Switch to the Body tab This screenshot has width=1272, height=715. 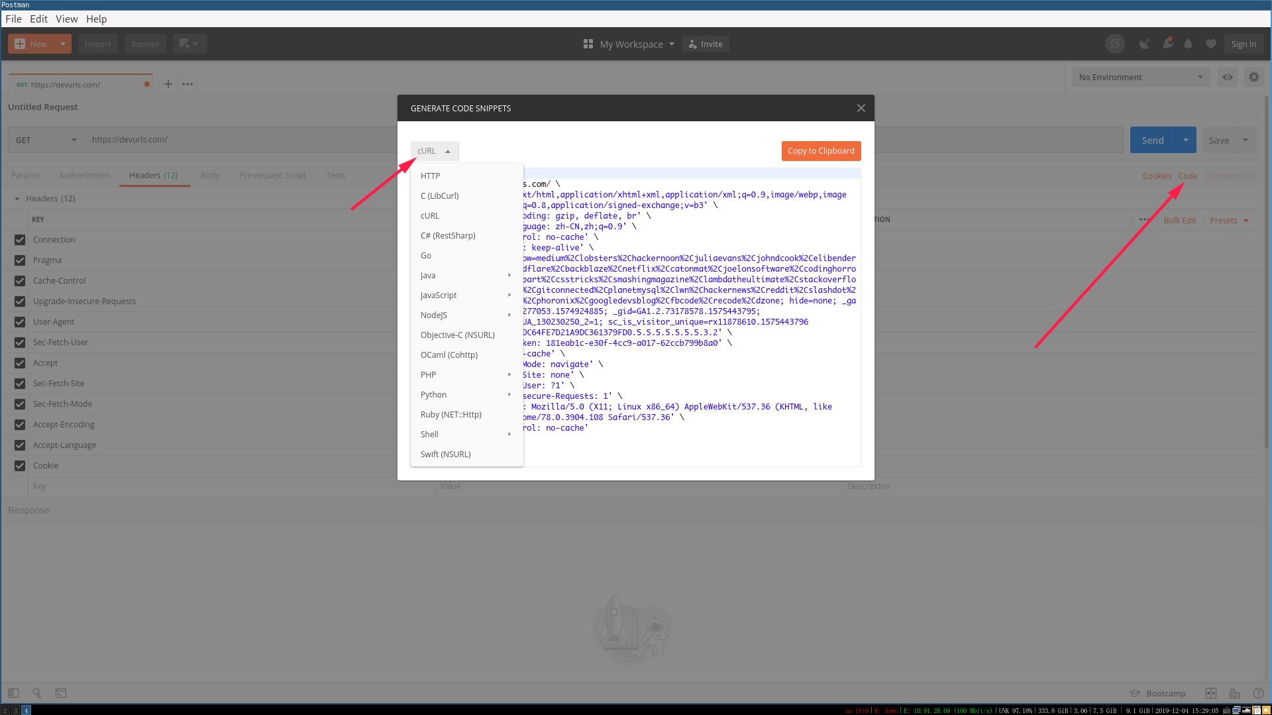tap(210, 176)
